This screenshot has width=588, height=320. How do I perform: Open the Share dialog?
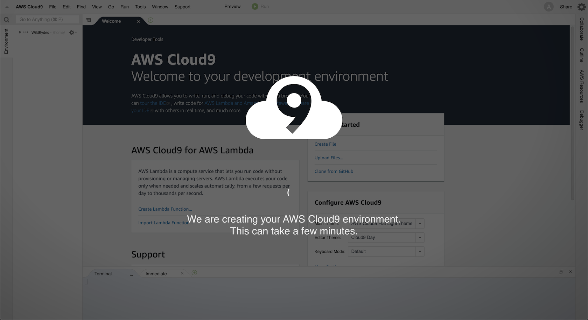point(566,7)
